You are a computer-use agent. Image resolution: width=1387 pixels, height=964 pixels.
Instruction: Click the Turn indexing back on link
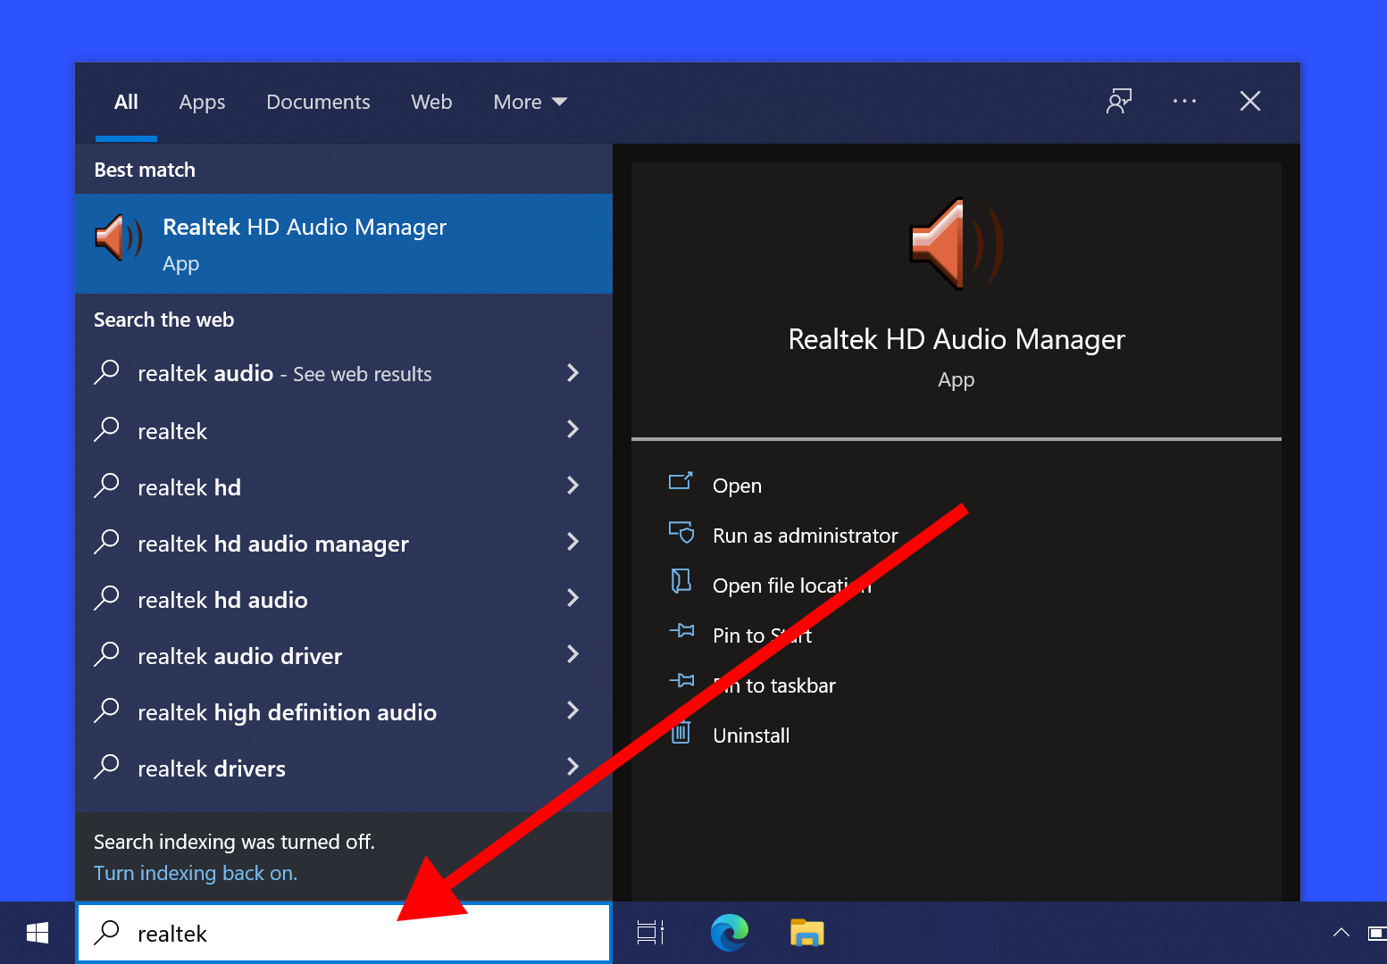click(195, 873)
